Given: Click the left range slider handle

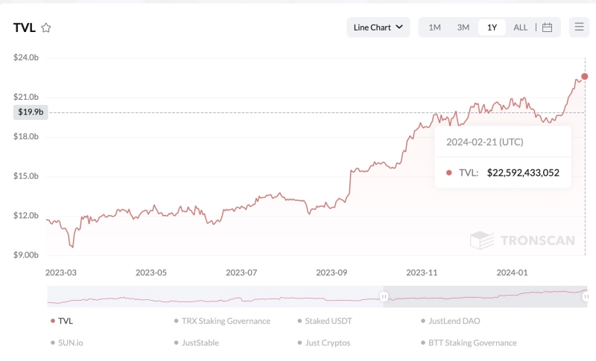Looking at the screenshot, I should tap(384, 296).
